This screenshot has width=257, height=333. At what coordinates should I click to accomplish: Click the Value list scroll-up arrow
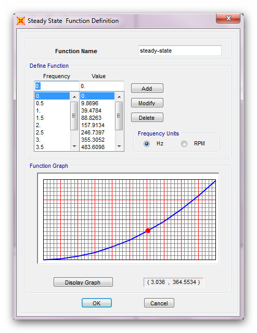pos(119,97)
